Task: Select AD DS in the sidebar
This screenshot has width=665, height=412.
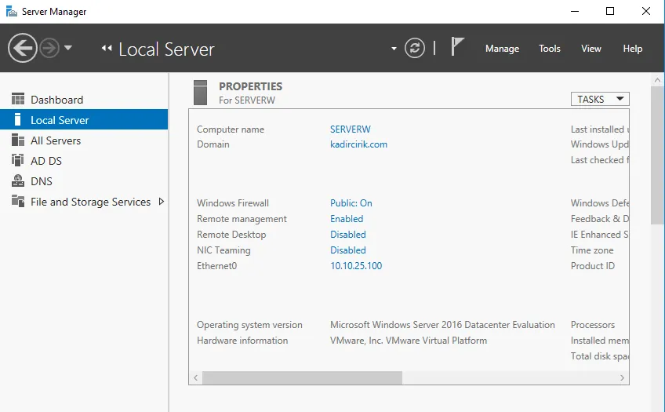Action: (x=84, y=161)
